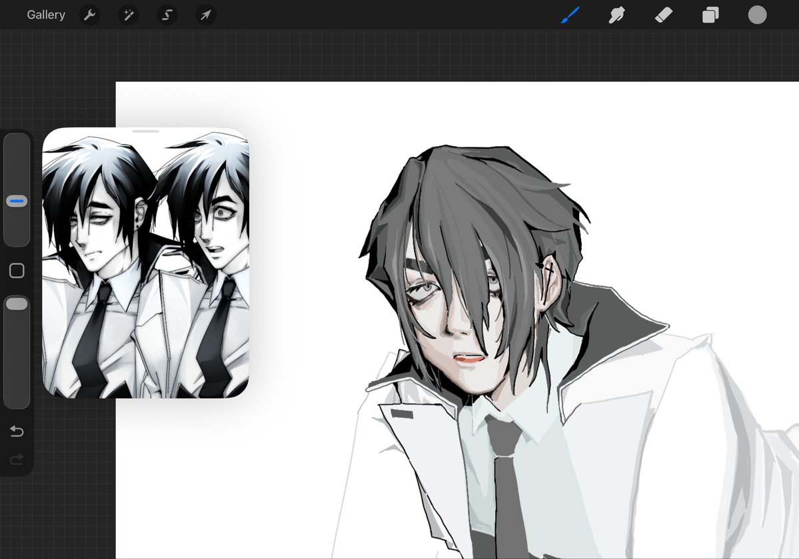Open the Actions wrench menu
This screenshot has height=559, width=799.
pyautogui.click(x=90, y=15)
